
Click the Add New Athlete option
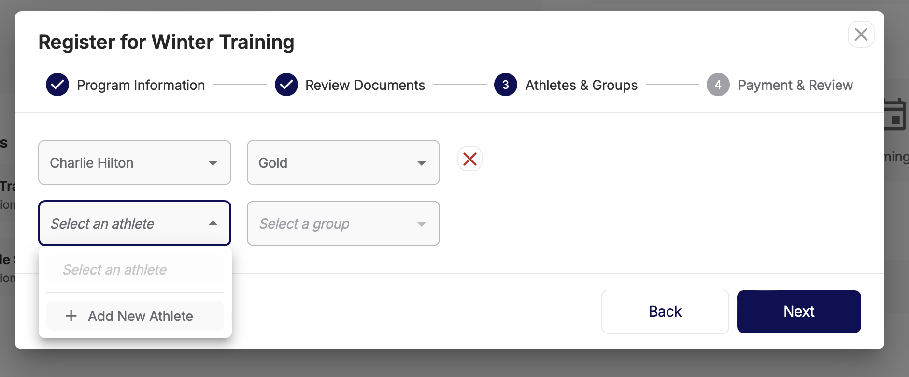pyautogui.click(x=135, y=316)
